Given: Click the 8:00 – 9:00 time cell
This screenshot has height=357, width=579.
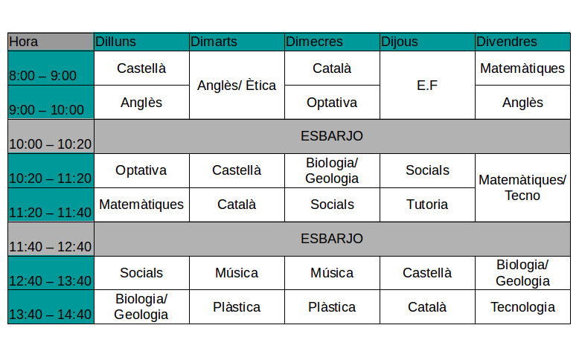Looking at the screenshot, I should pos(51,68).
